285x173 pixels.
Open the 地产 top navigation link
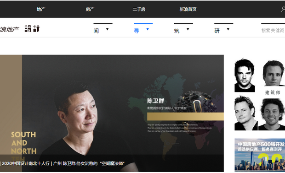(x=41, y=9)
